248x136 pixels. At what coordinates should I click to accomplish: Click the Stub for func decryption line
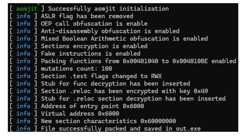[115, 84]
